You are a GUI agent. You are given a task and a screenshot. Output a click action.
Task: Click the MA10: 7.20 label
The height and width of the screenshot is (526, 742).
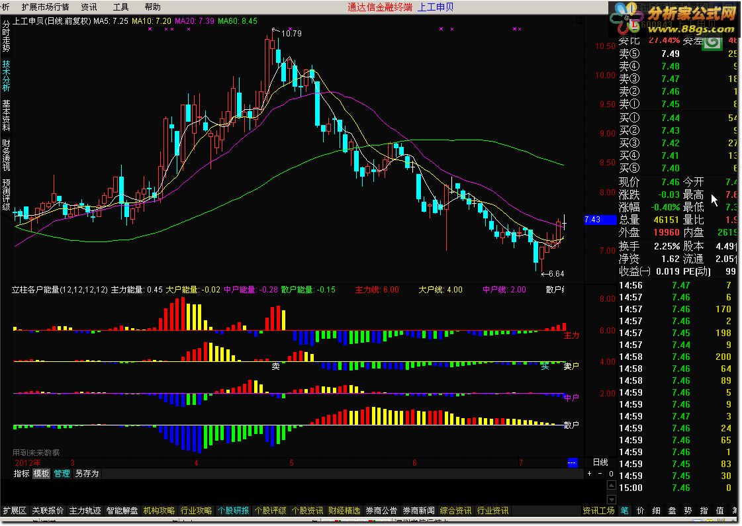coord(152,21)
